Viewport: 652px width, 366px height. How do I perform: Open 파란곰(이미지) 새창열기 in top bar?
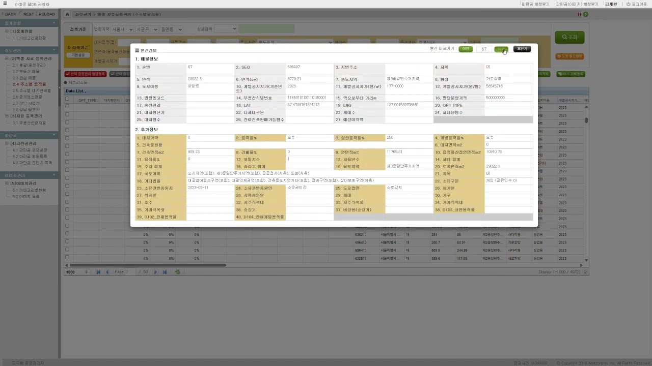577,4
